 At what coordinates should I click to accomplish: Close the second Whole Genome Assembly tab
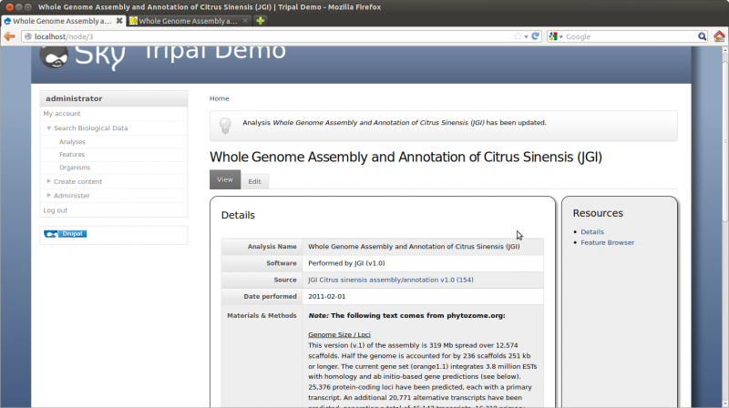tap(245, 20)
